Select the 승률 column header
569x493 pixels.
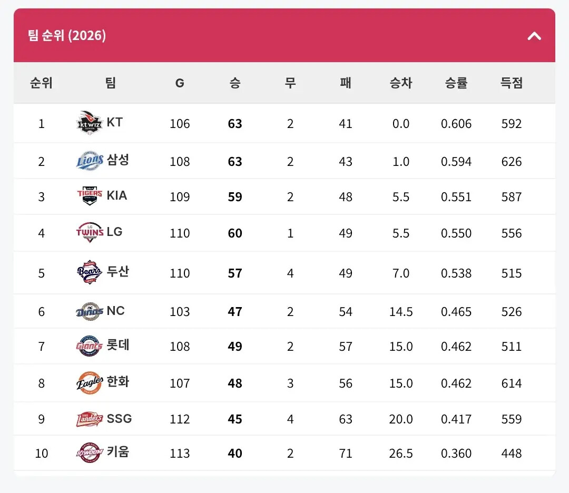(x=456, y=83)
